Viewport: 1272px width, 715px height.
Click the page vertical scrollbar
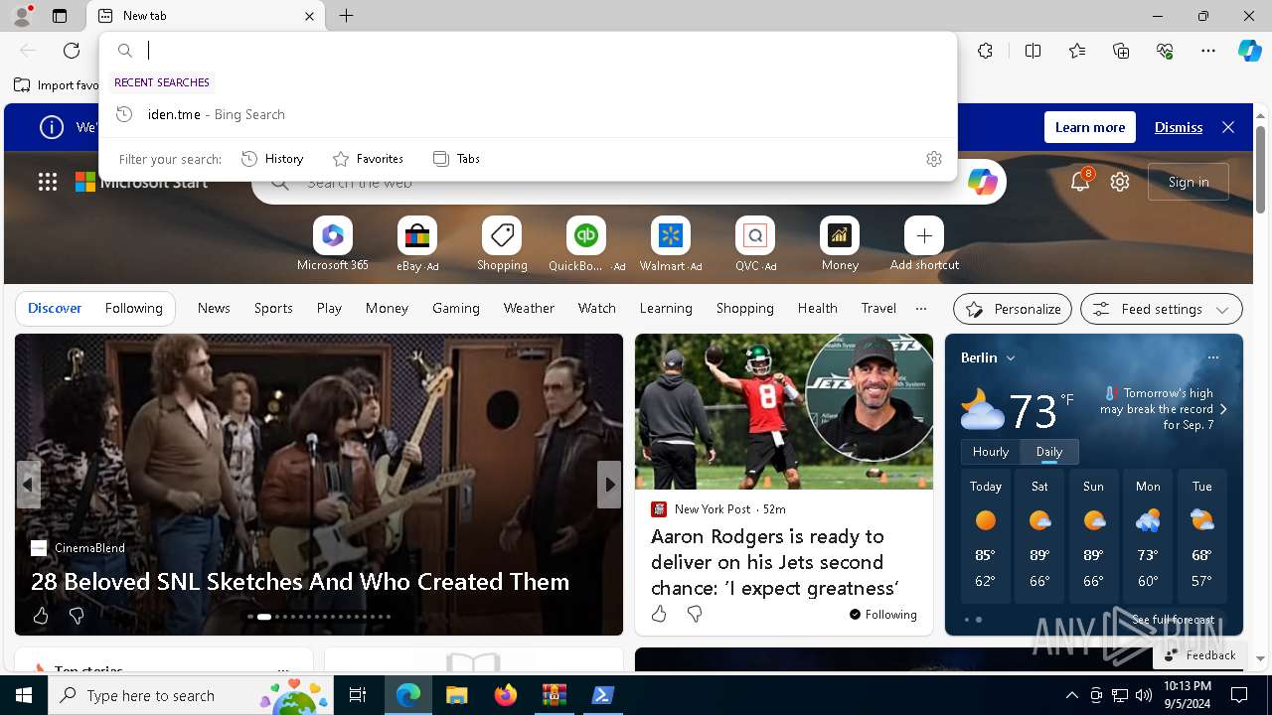pos(1260,169)
